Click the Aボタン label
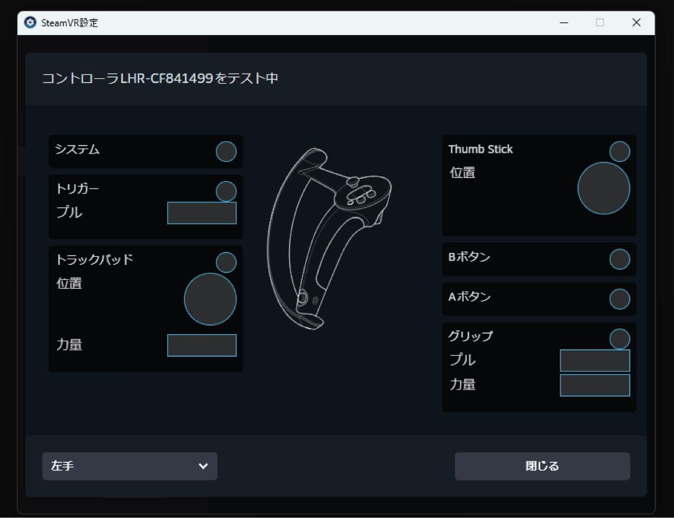Viewport: 674px width, 518px height. [x=469, y=297]
